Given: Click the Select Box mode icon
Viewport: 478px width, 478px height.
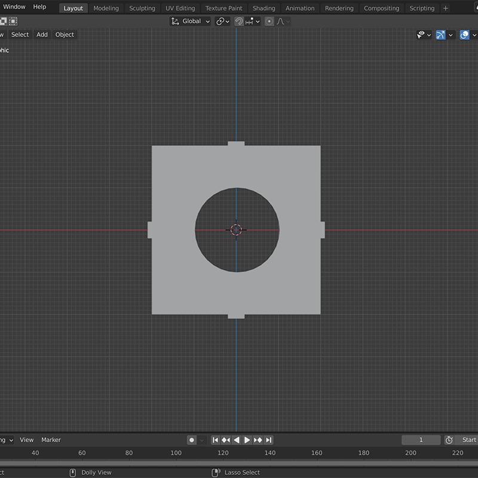Looking at the screenshot, I should coord(13,22).
